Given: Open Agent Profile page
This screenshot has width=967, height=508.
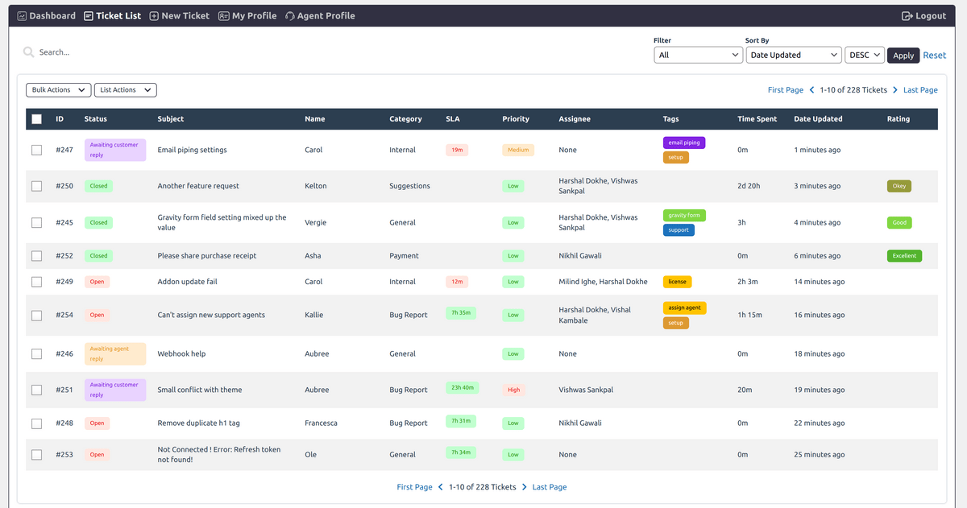Looking at the screenshot, I should [x=320, y=16].
